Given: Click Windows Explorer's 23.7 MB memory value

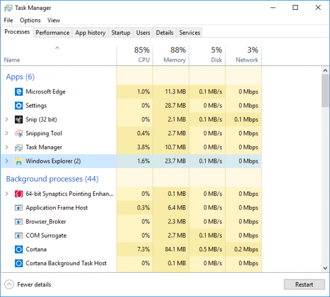Looking at the screenshot, I should pos(175,161).
